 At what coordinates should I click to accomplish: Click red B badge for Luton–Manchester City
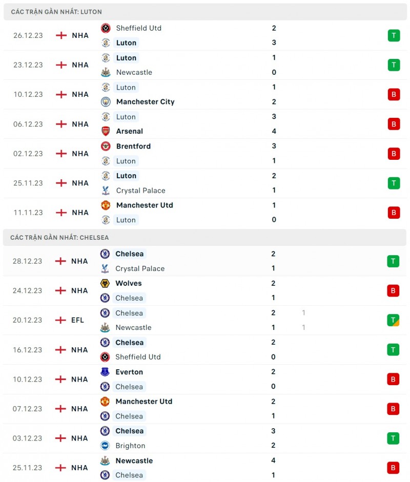[x=394, y=94]
